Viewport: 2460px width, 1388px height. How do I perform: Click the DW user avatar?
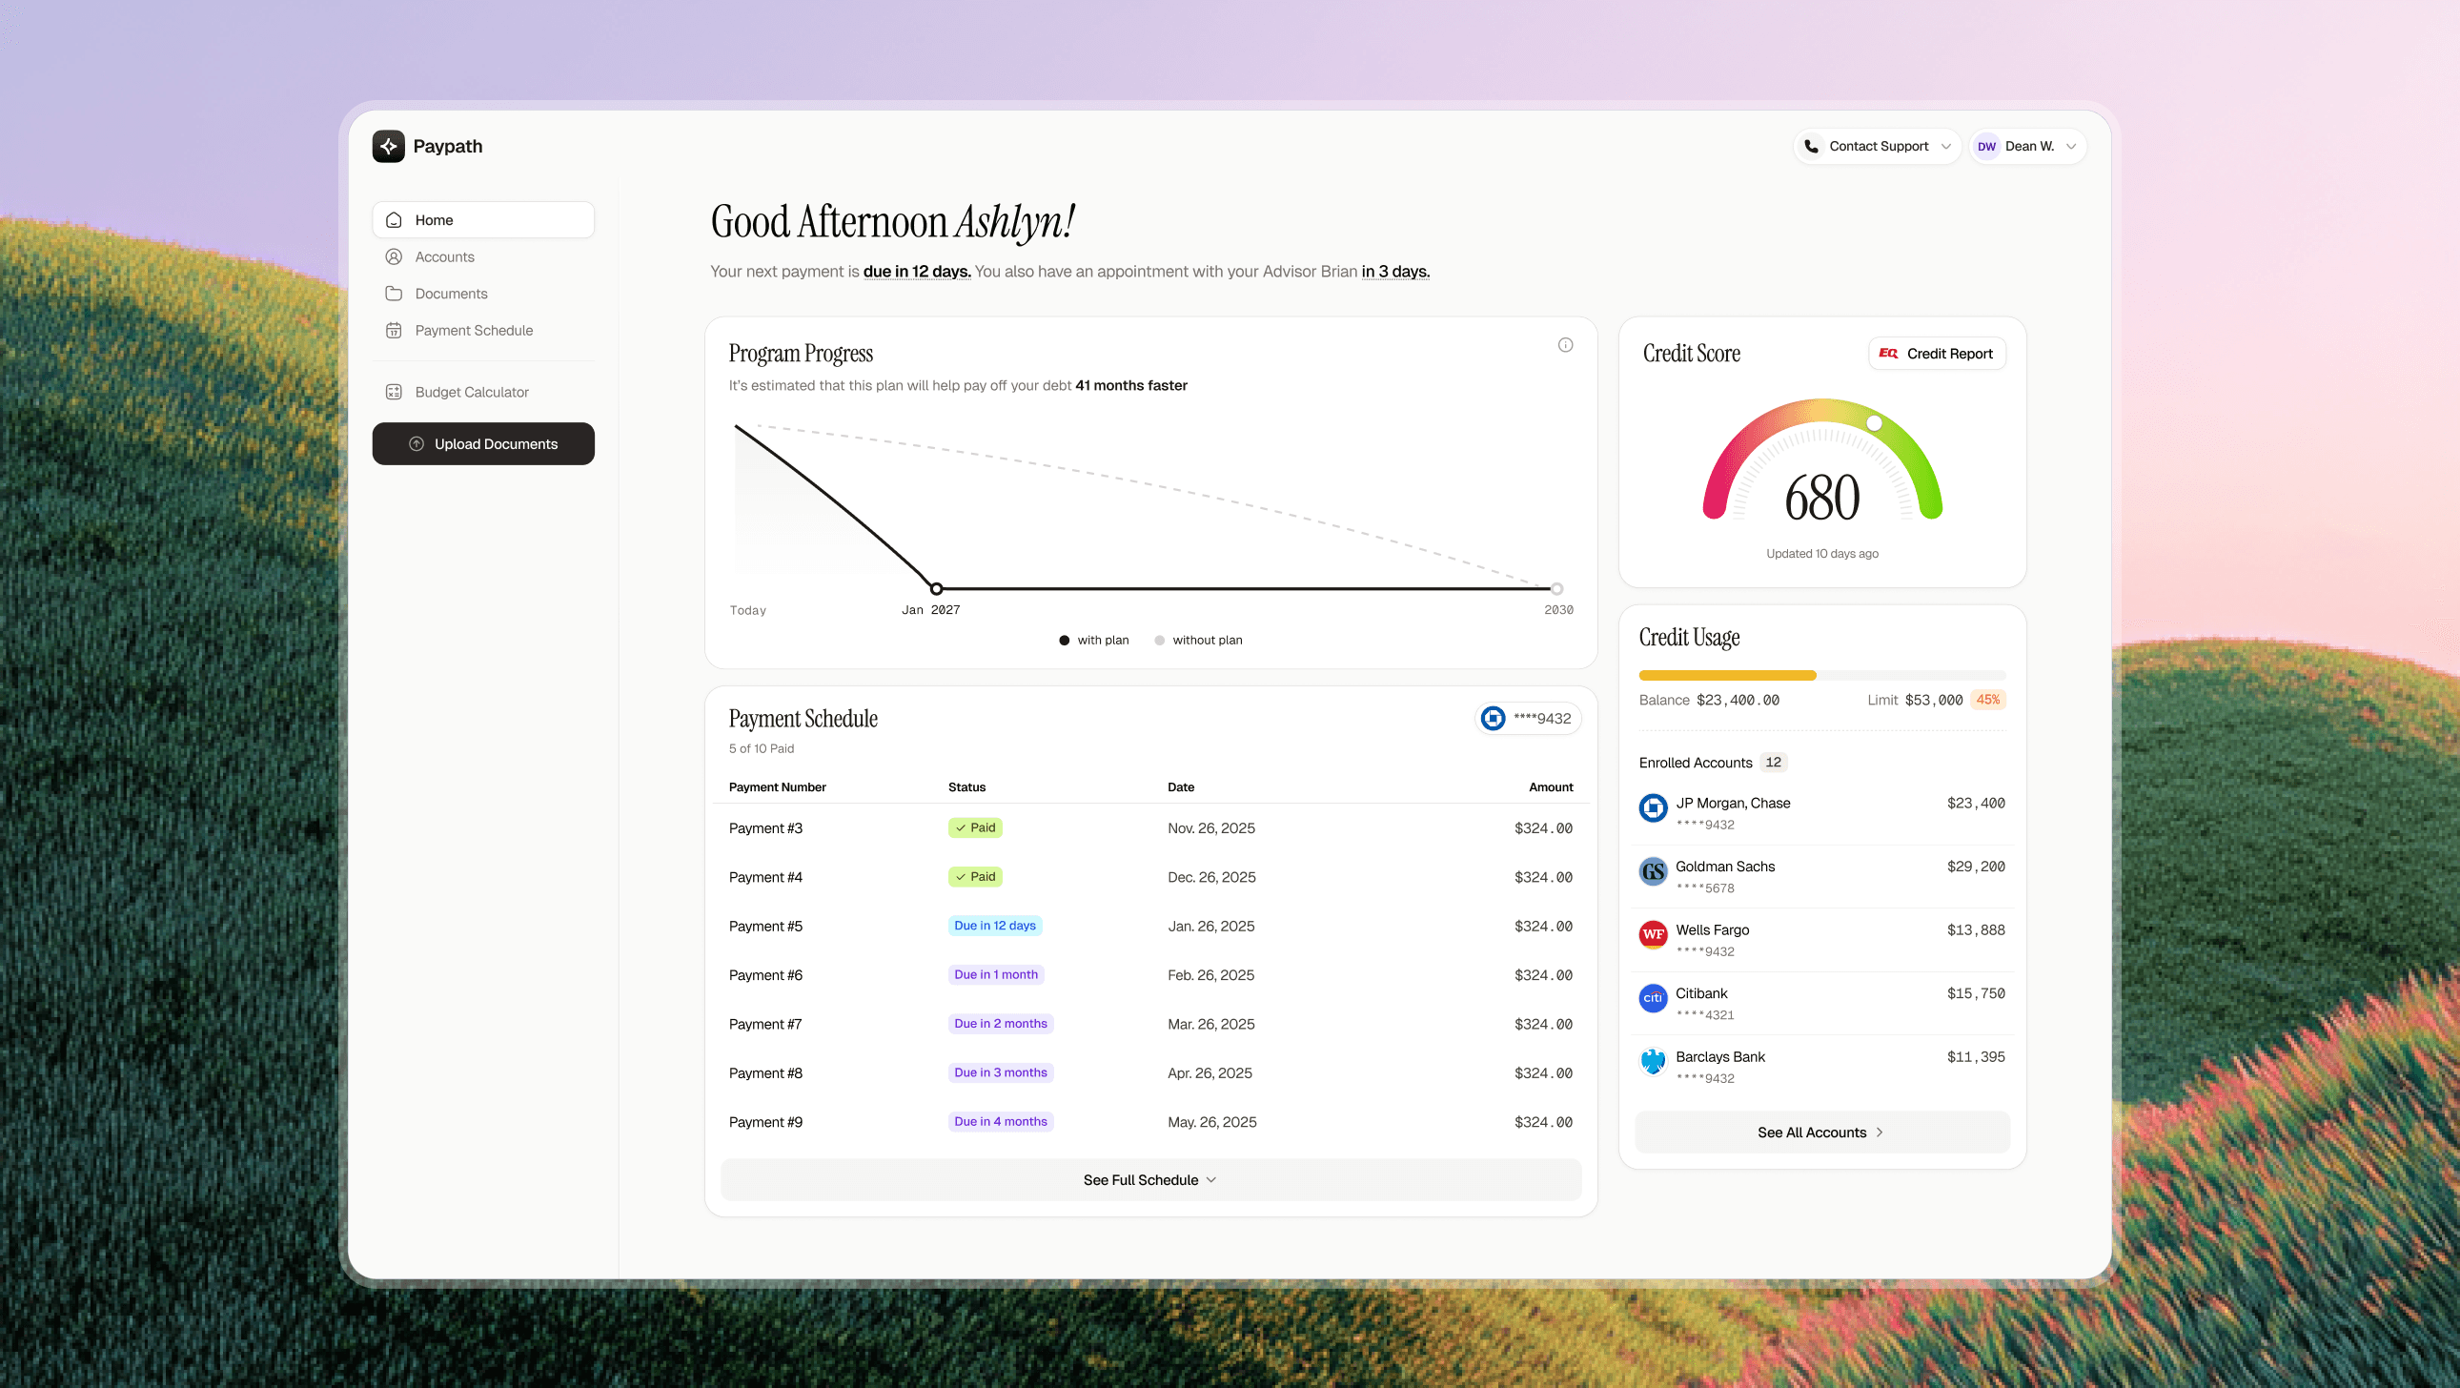(1986, 146)
